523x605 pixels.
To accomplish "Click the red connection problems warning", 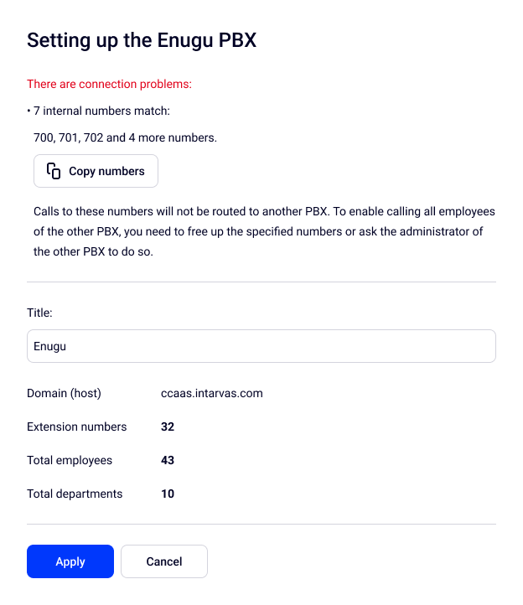I will coord(110,84).
